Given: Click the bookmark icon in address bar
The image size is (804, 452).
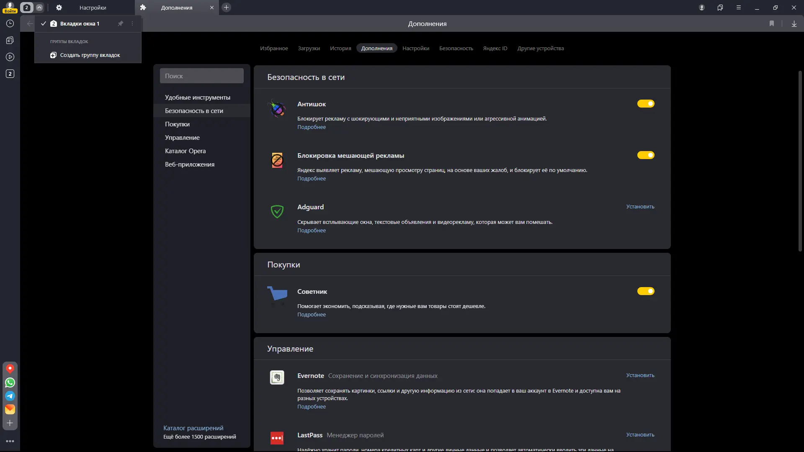Looking at the screenshot, I should tap(772, 24).
